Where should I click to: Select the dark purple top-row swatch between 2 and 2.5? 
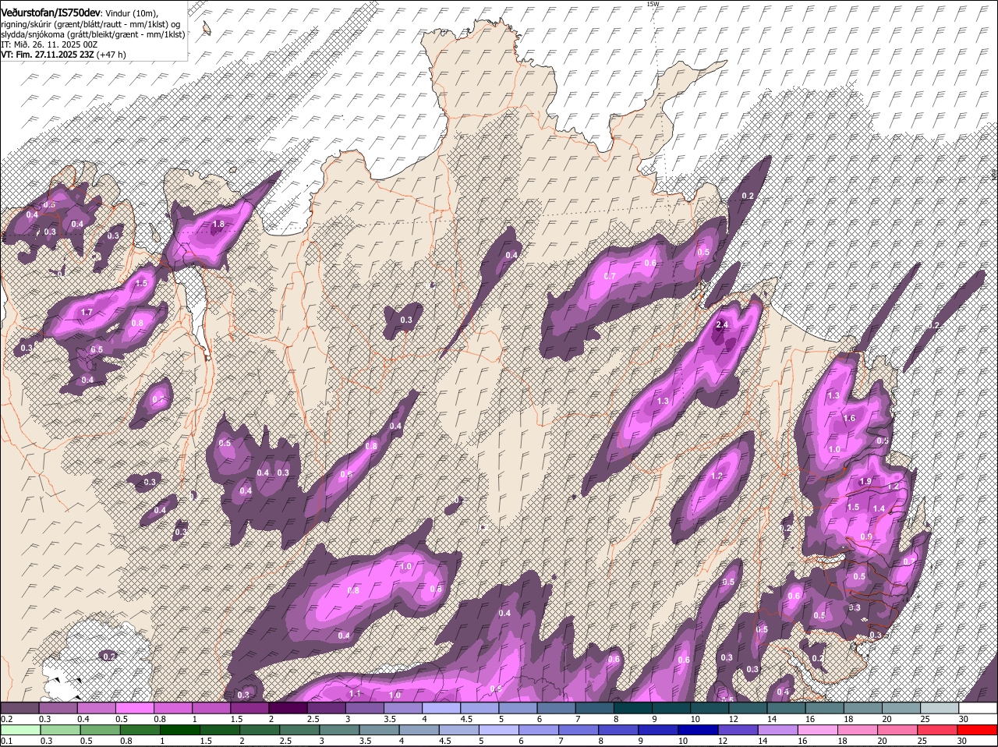(x=288, y=708)
